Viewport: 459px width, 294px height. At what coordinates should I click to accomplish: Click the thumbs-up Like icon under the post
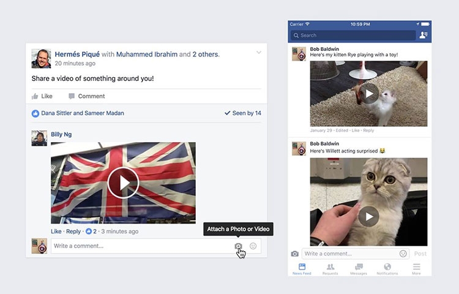pos(35,96)
